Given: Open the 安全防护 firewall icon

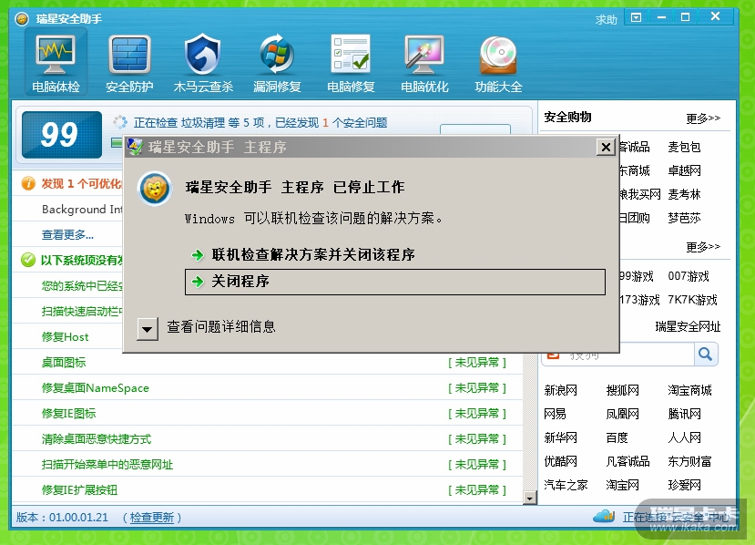Looking at the screenshot, I should [129, 63].
